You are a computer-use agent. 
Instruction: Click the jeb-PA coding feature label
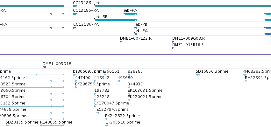click(141, 31)
